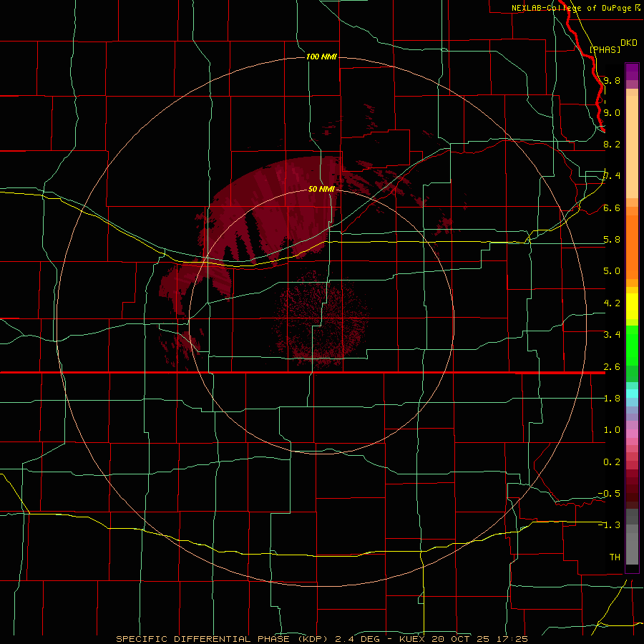Click the DKD label above the color scale
This screenshot has height=644, width=644.
[x=629, y=43]
